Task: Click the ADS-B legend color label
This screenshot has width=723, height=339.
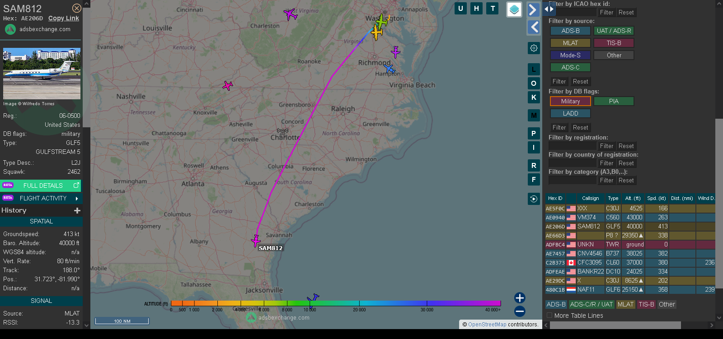Action: pos(556,304)
